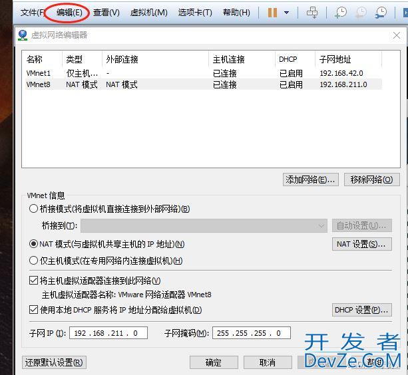Click the send Ctrl+Alt+Del toolbar icon
The image size is (408, 375).
point(312,13)
